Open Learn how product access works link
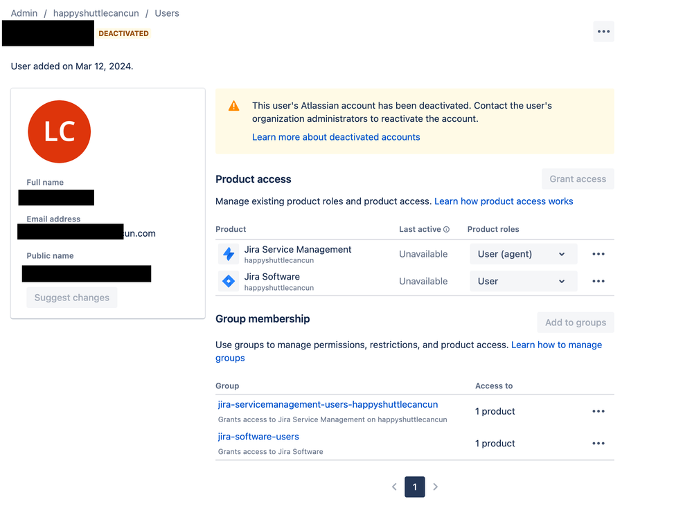The width and height of the screenshot is (692, 517). 504,201
